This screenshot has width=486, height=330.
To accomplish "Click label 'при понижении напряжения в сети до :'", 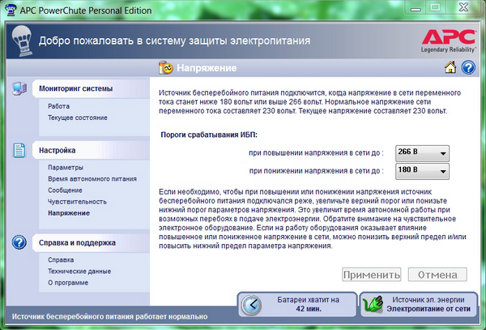I will (317, 171).
